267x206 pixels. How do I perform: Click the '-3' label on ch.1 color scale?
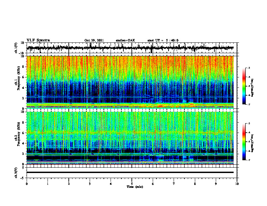[x=249, y=68]
